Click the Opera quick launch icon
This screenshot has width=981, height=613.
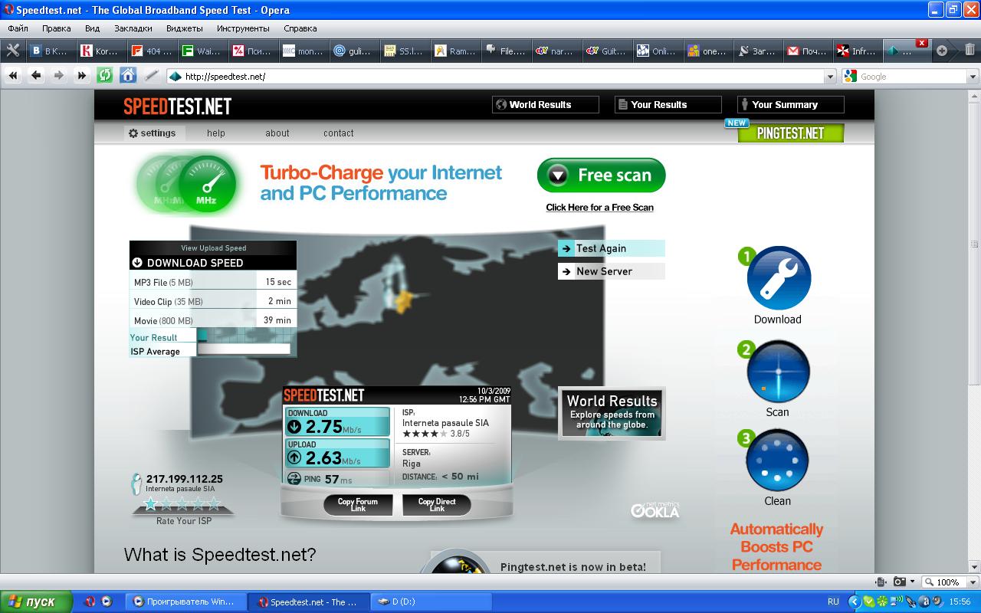point(89,602)
